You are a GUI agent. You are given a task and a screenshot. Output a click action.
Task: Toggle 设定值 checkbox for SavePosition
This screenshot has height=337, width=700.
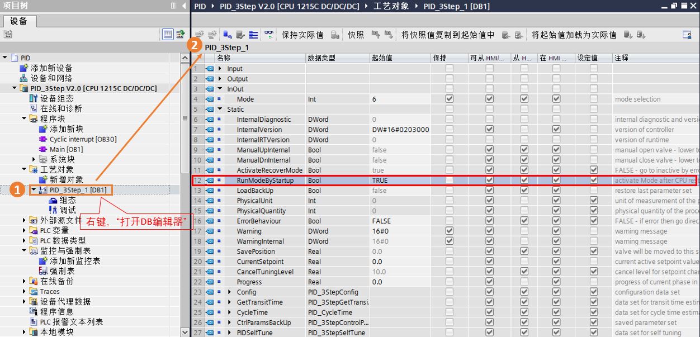594,251
